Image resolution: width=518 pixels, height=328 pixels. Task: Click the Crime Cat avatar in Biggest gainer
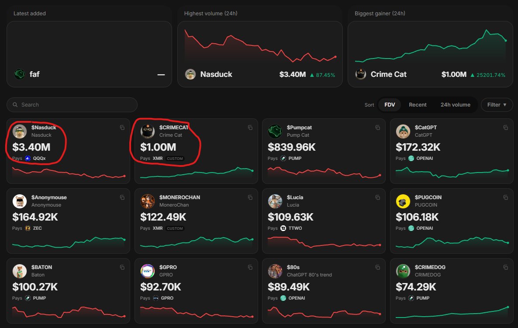point(360,74)
